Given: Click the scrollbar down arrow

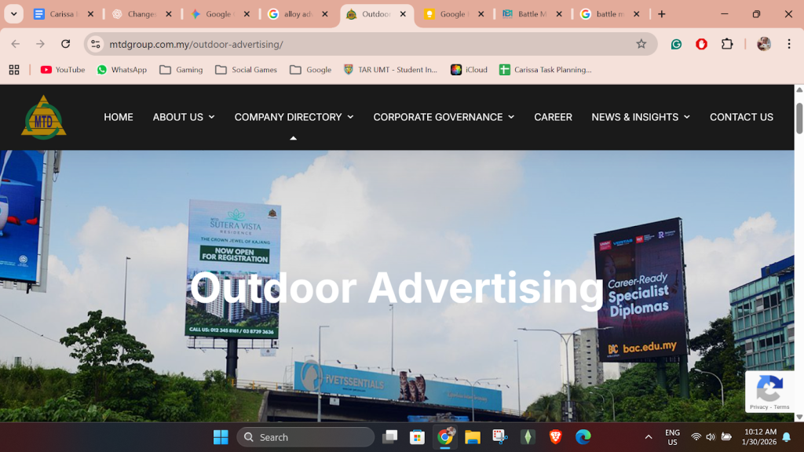Looking at the screenshot, I should (799, 417).
